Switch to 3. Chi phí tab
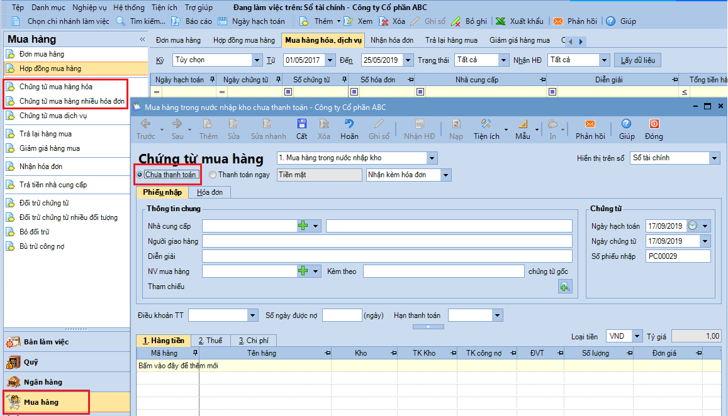 254,341
